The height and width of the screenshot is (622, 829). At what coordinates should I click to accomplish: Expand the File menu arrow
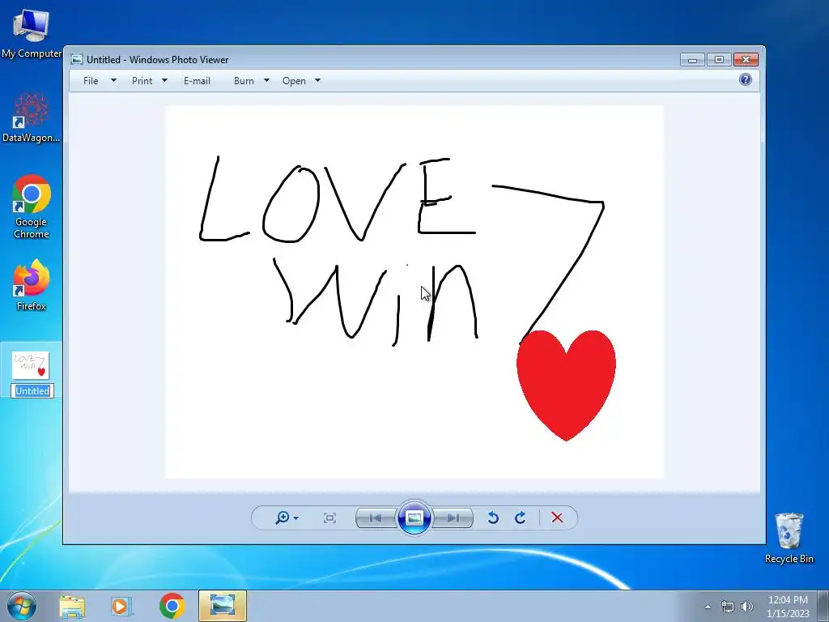click(113, 81)
